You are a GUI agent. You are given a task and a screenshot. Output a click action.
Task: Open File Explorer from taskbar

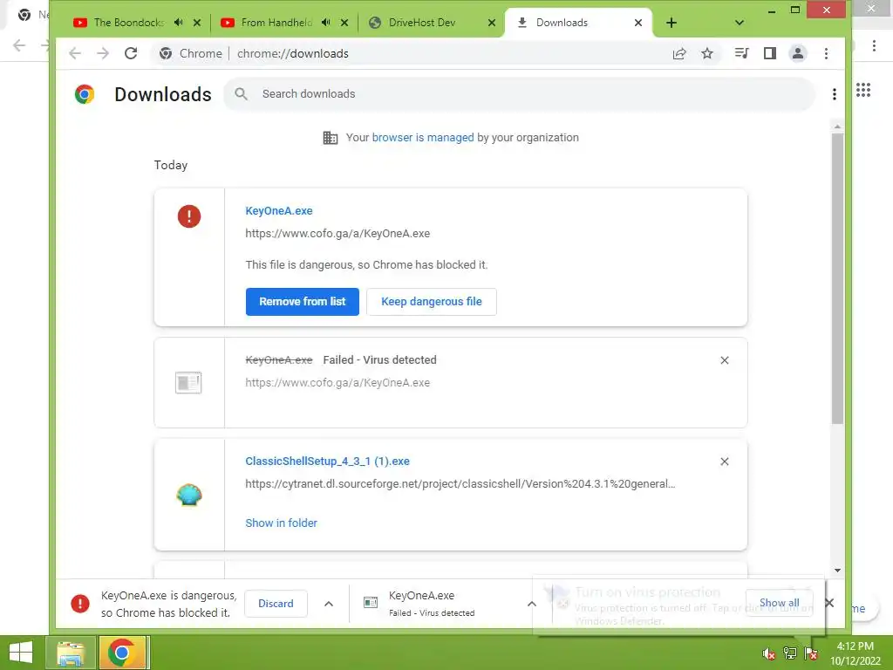tap(70, 653)
